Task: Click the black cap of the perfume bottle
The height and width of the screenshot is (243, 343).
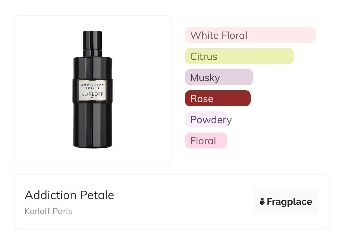Action: (92, 40)
